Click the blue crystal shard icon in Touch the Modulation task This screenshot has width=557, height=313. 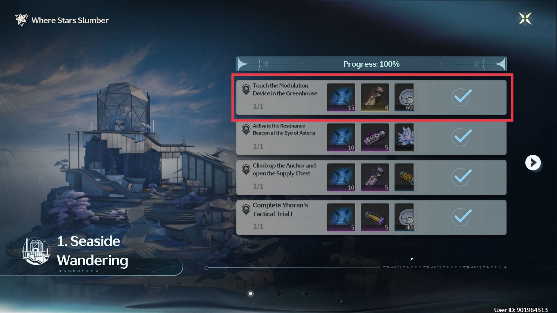point(341,97)
